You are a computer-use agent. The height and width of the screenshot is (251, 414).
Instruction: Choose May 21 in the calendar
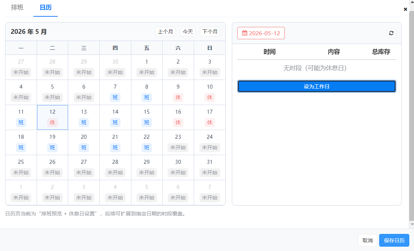click(x=115, y=142)
